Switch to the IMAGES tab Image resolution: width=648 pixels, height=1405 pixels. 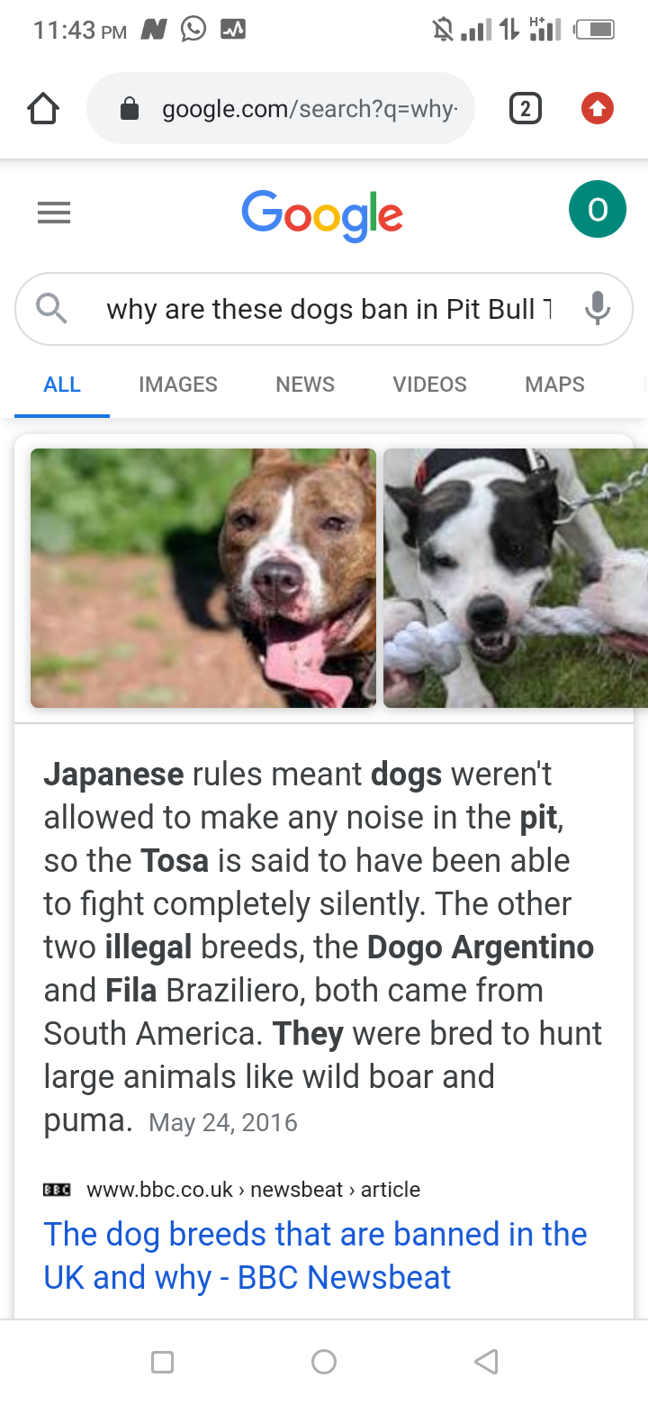pyautogui.click(x=178, y=385)
